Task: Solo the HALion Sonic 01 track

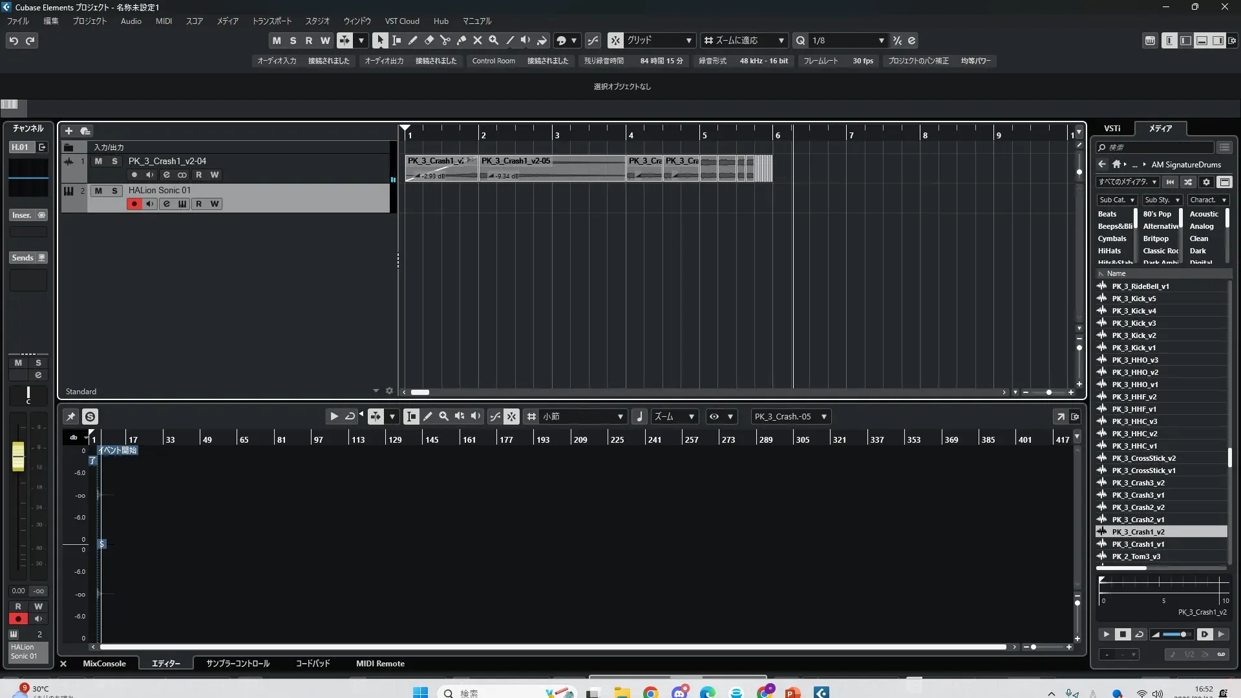Action: click(114, 191)
